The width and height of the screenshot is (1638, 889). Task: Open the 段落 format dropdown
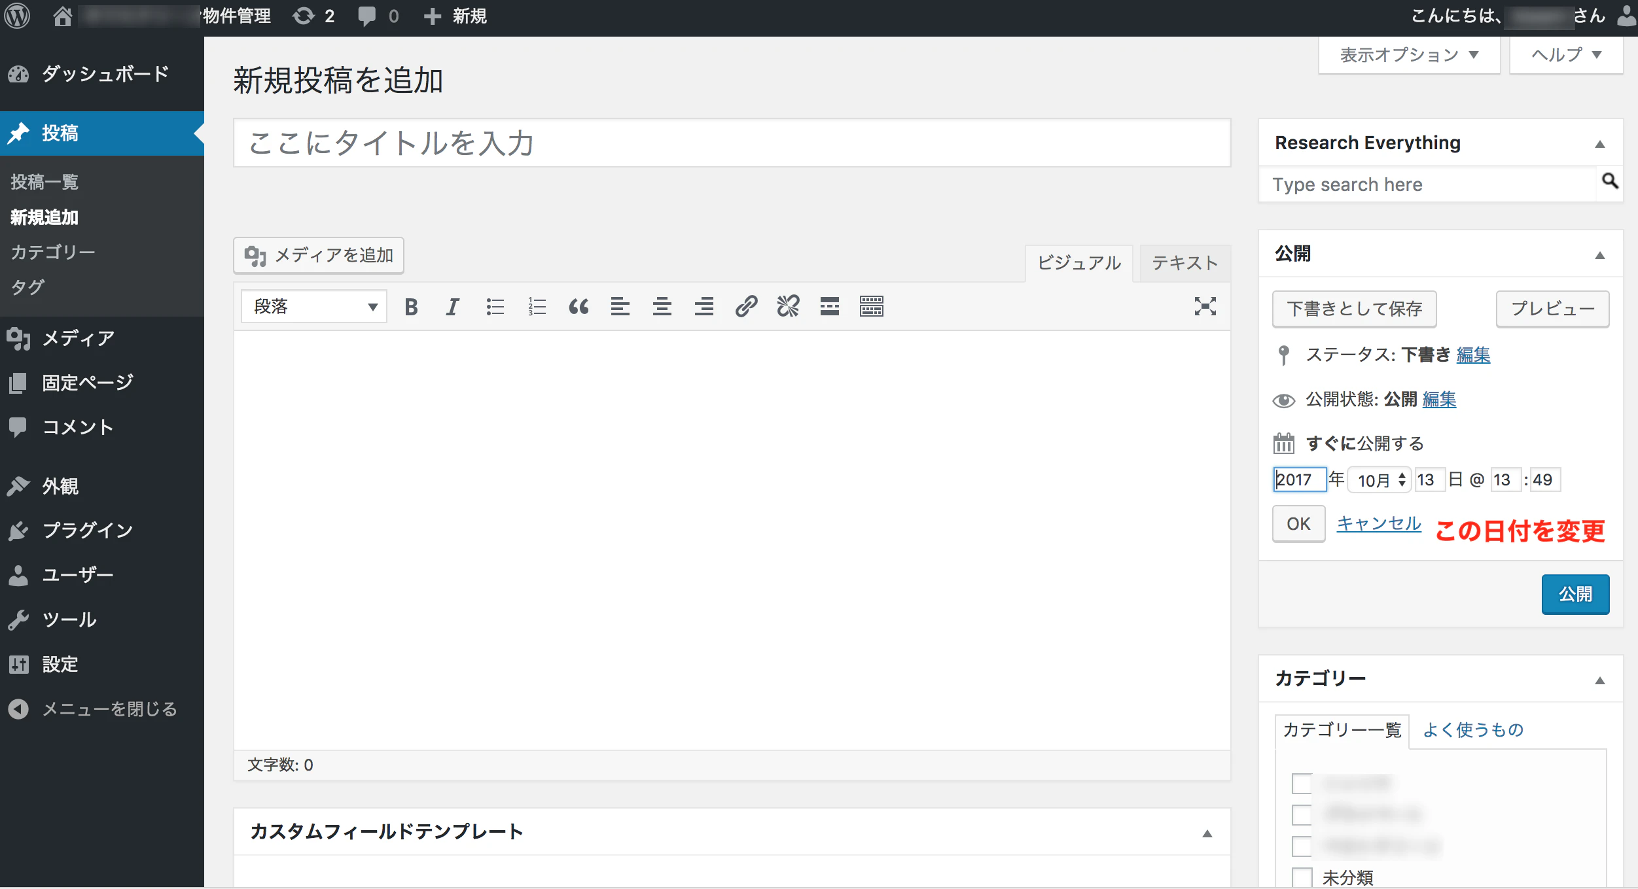pyautogui.click(x=314, y=307)
